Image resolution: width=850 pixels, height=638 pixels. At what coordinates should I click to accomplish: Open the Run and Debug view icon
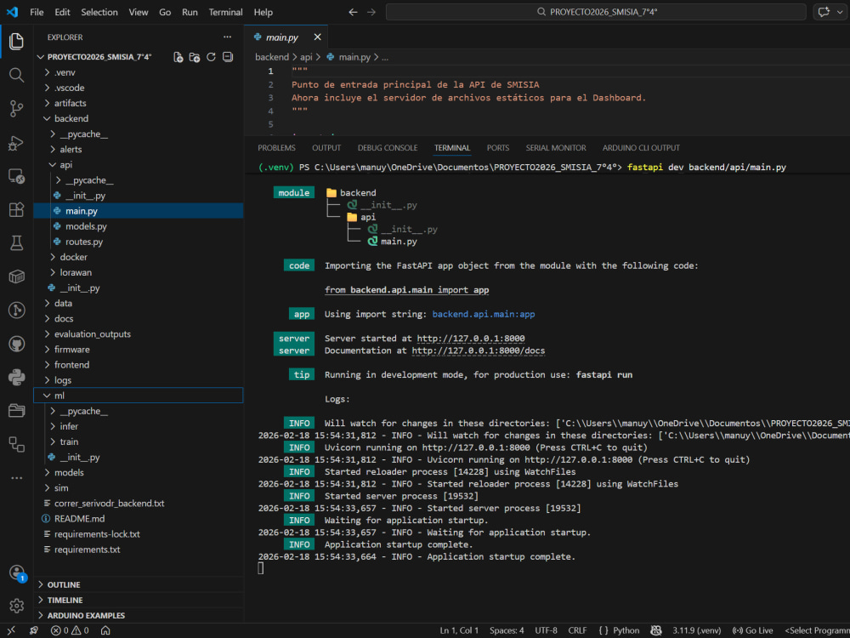(x=16, y=143)
